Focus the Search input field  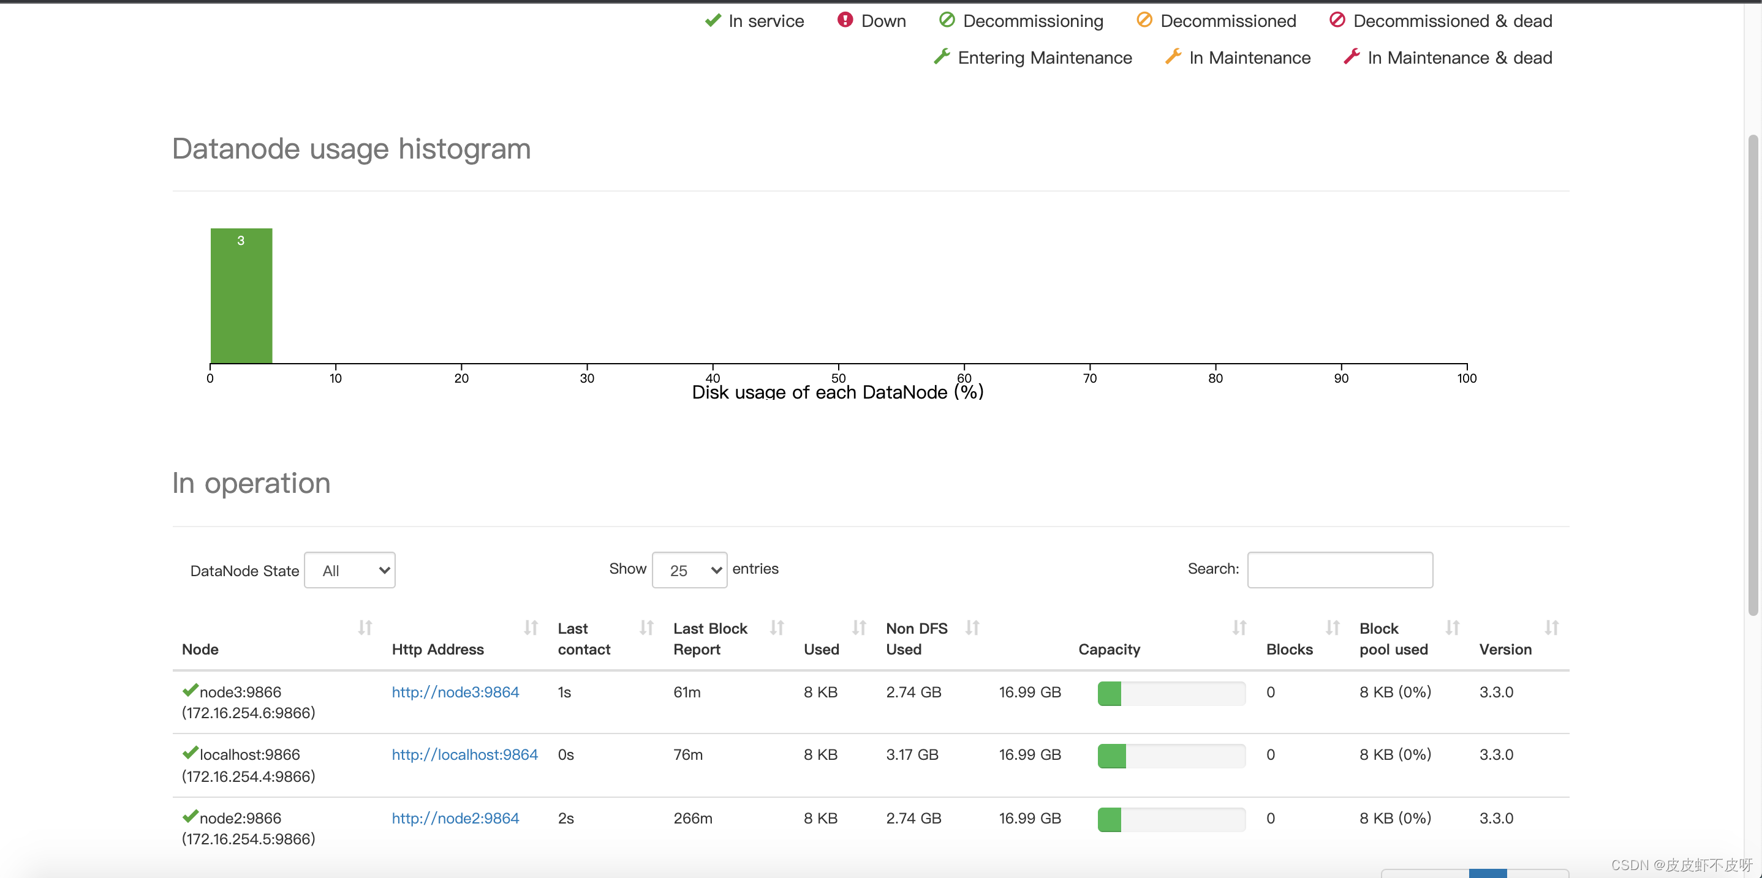click(1340, 570)
